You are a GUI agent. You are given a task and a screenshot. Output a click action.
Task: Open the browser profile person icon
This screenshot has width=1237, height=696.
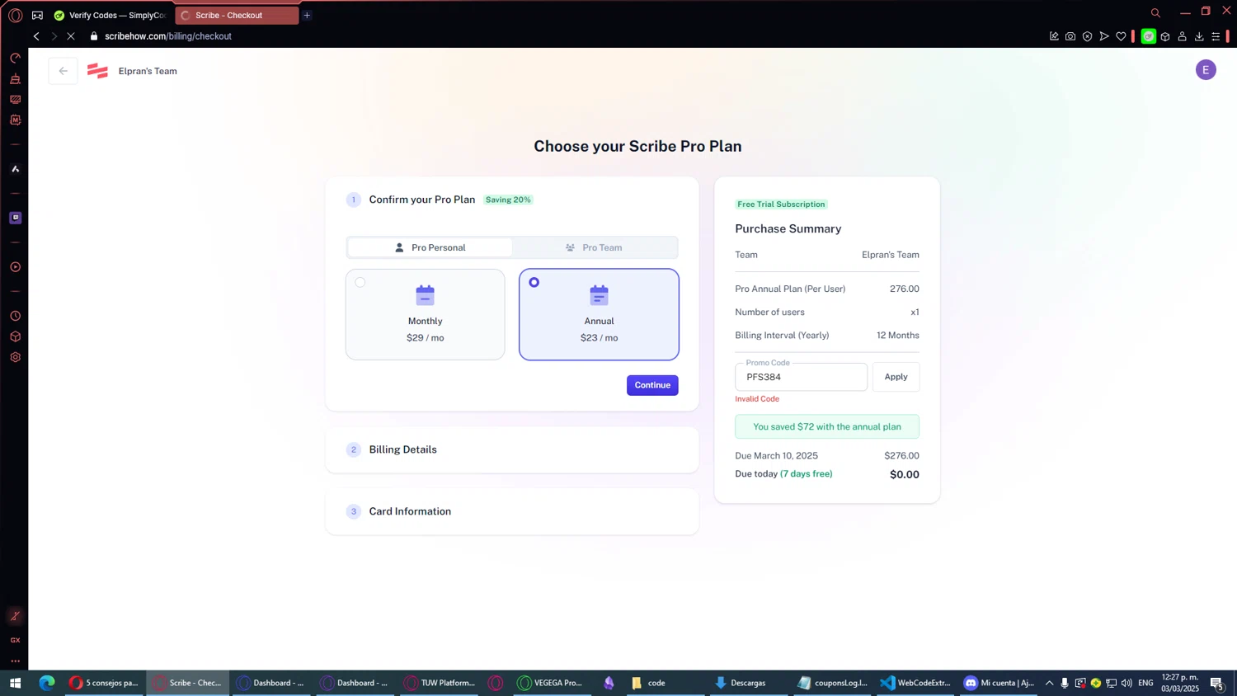[1182, 36]
